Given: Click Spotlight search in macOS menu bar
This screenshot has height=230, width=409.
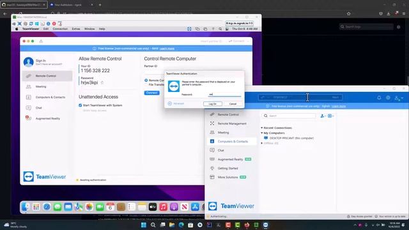Looking at the screenshot, I should click(x=220, y=29).
